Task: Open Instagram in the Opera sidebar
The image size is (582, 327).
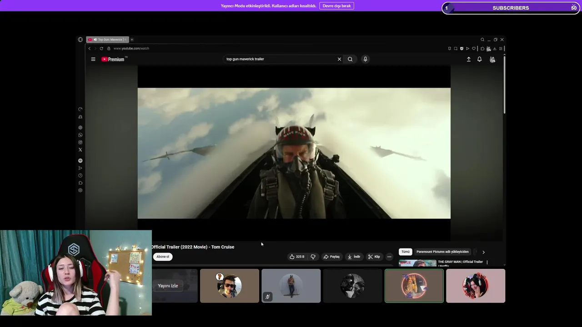Action: coord(80,142)
